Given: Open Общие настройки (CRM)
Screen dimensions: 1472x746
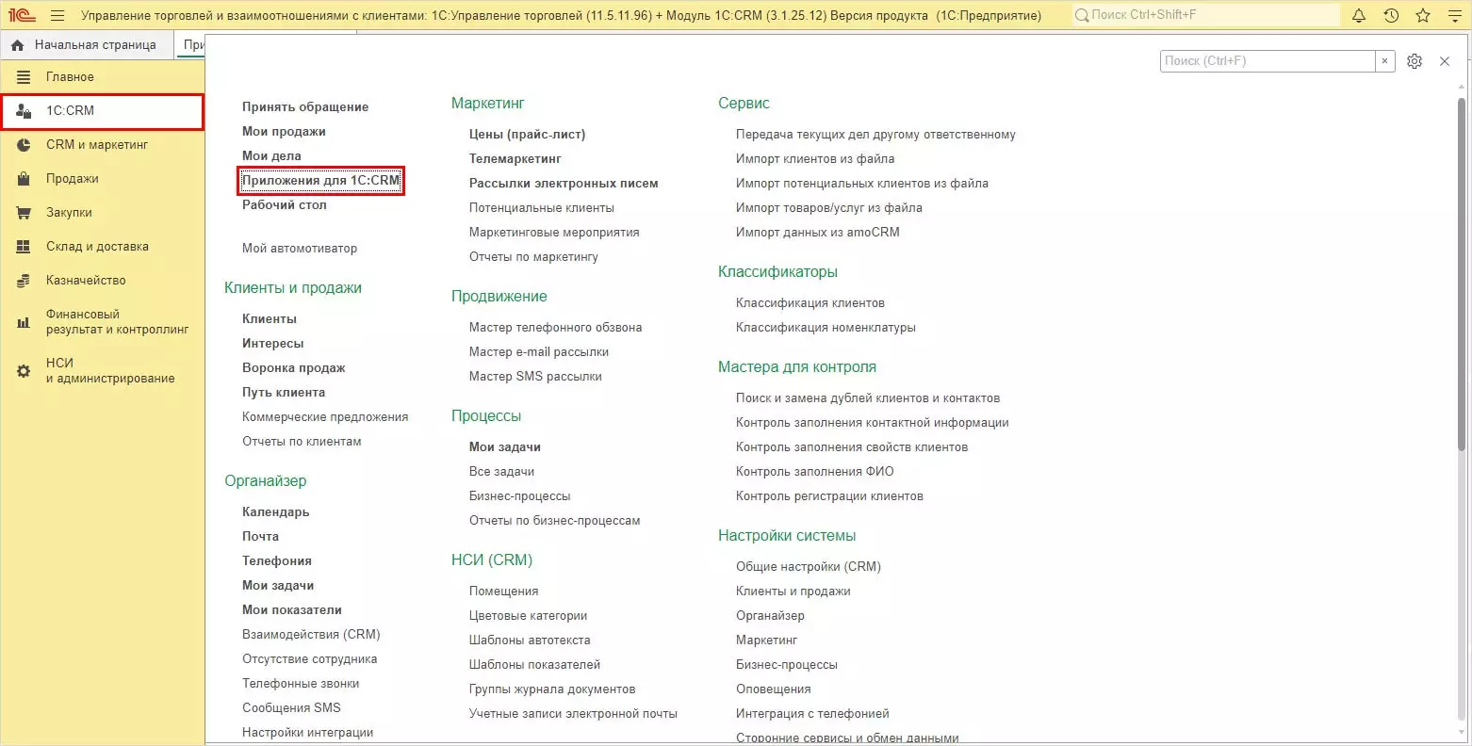Looking at the screenshot, I should (x=809, y=567).
